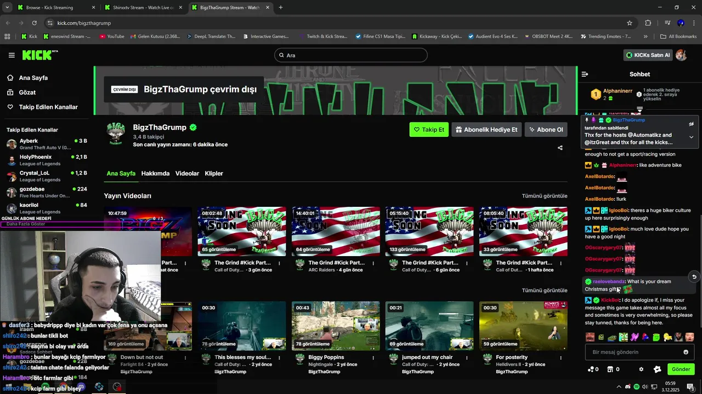
Task: Open HolyPhoenix's followed channel
Action: (47, 160)
